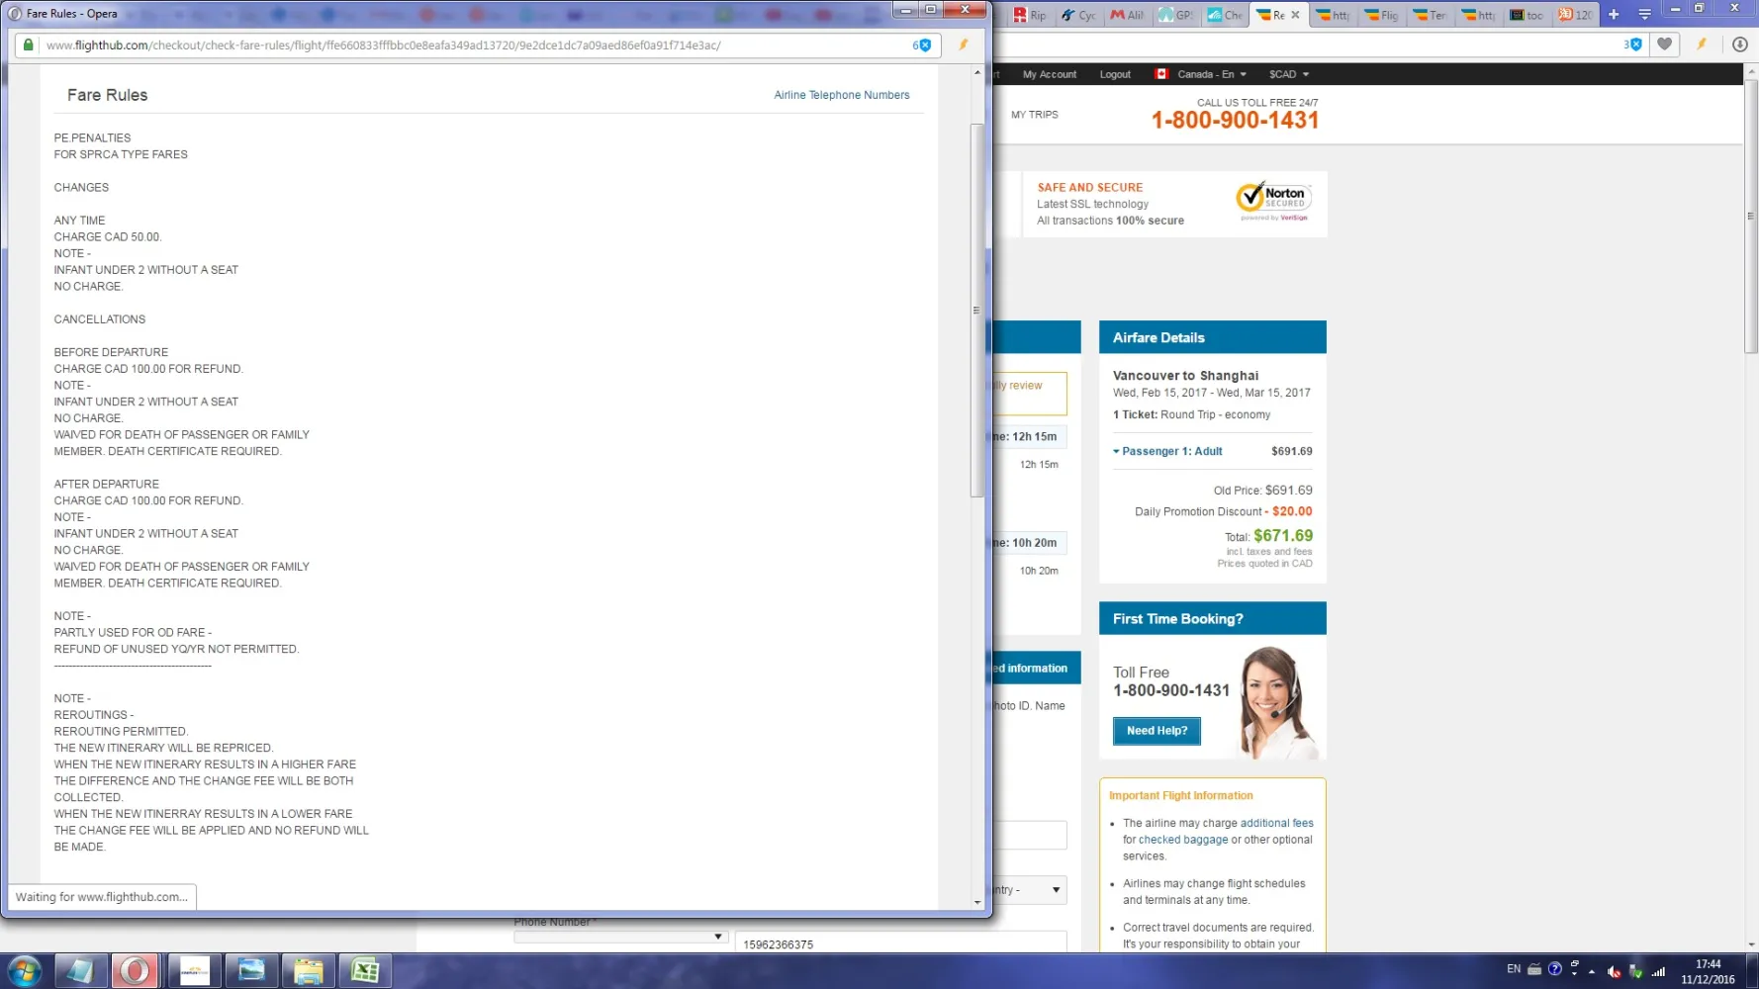Open the $CAD currency dropdown
The height and width of the screenshot is (989, 1759).
point(1289,74)
